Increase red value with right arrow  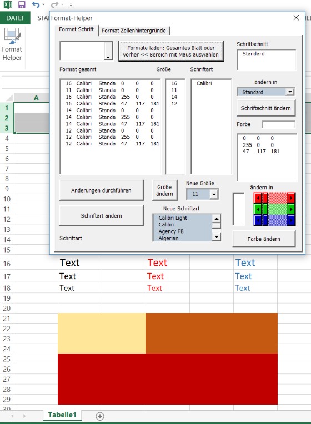click(291, 198)
